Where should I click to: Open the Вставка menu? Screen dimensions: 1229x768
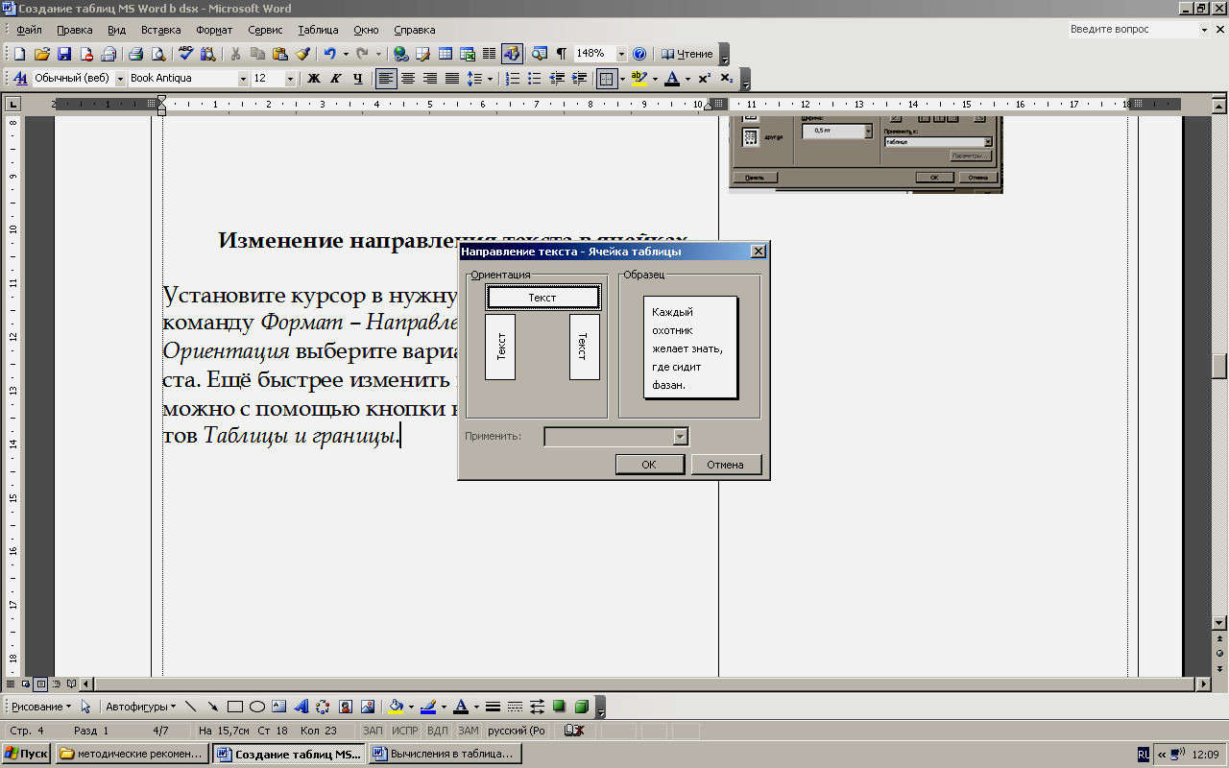(x=160, y=30)
